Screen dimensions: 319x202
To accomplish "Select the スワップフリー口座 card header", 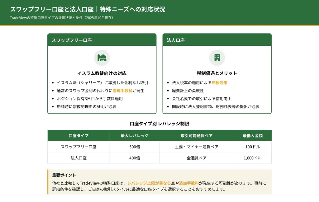I will coord(102,40).
